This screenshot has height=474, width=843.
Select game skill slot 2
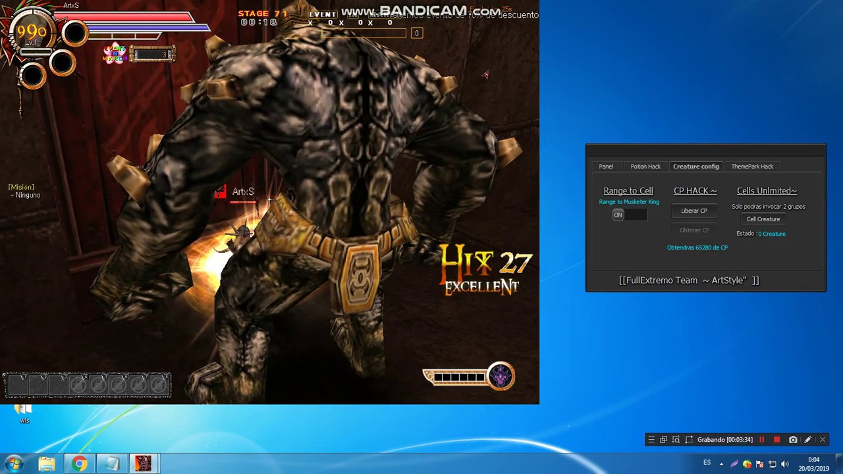[38, 385]
